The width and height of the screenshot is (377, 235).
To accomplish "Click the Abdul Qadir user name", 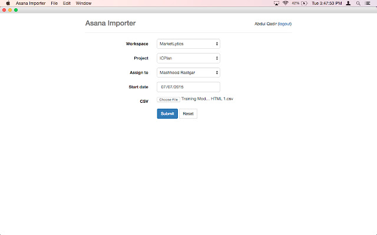I will pyautogui.click(x=266, y=23).
